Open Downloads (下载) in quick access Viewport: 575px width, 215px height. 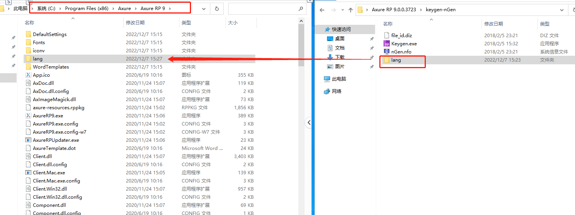pos(339,57)
